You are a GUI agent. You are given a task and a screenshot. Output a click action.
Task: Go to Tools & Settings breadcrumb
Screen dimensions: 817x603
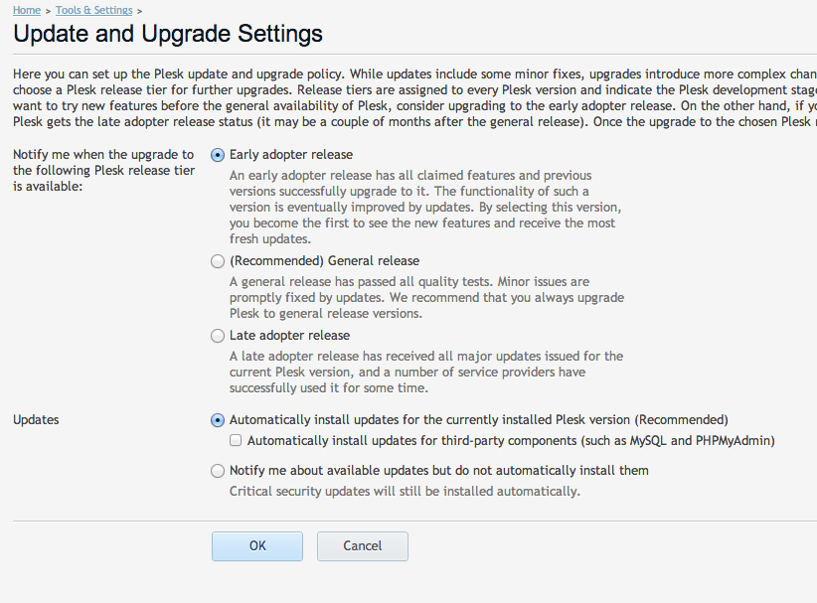[94, 10]
